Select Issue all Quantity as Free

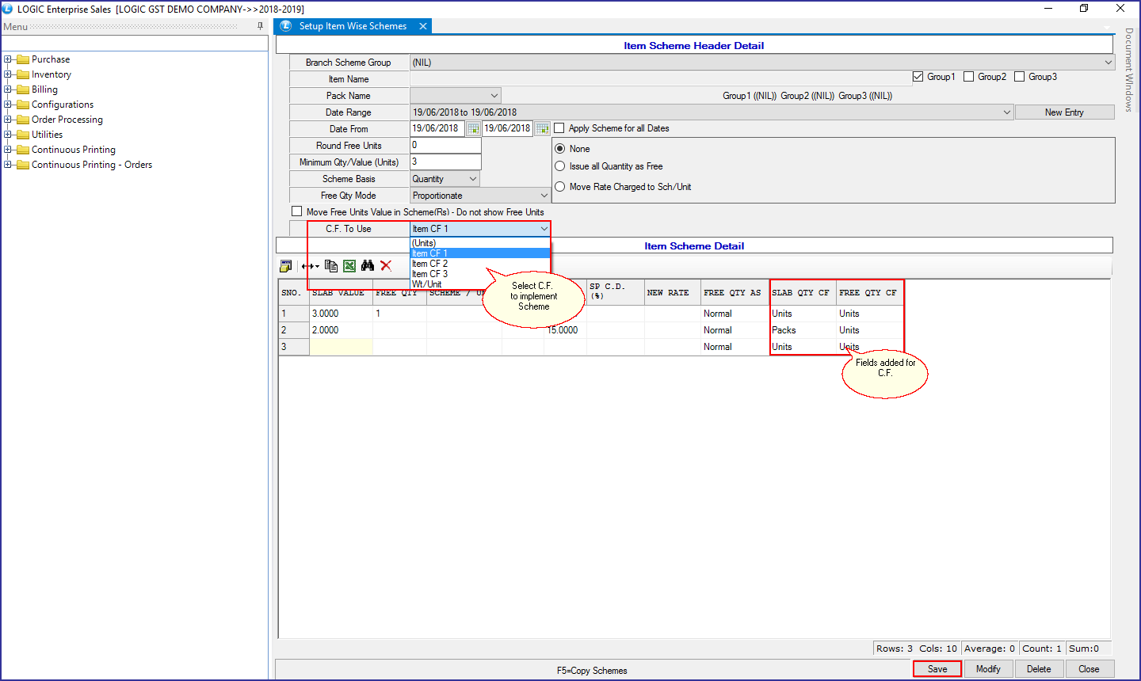(x=560, y=166)
